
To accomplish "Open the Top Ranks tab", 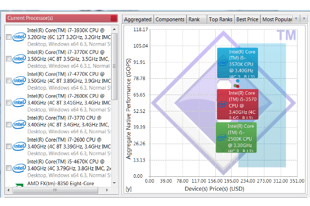I will click(x=220, y=19).
